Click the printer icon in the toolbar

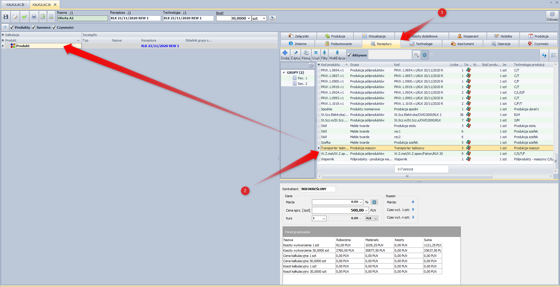34,17
